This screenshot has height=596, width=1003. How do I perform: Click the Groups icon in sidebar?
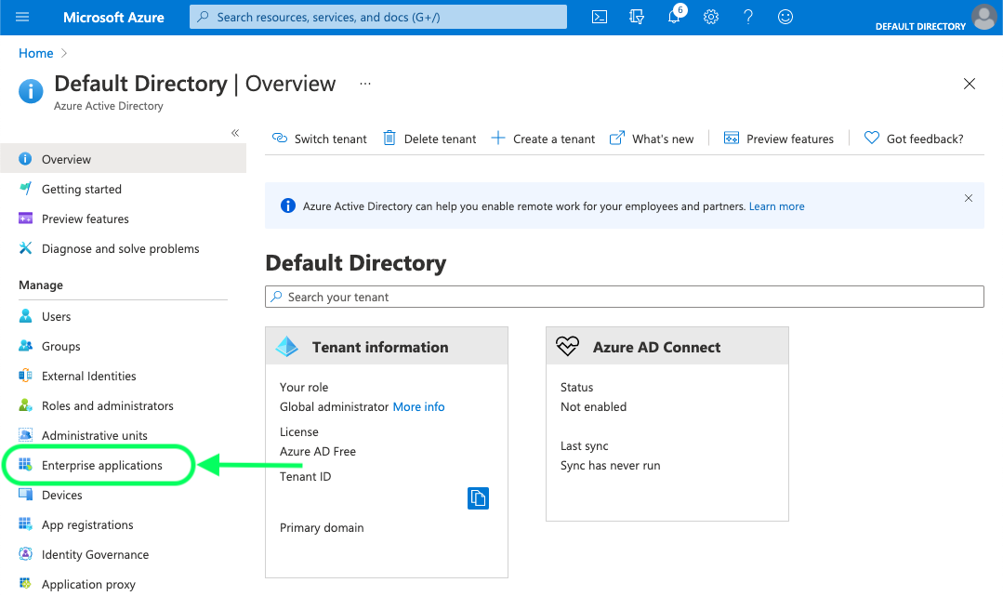(x=26, y=346)
